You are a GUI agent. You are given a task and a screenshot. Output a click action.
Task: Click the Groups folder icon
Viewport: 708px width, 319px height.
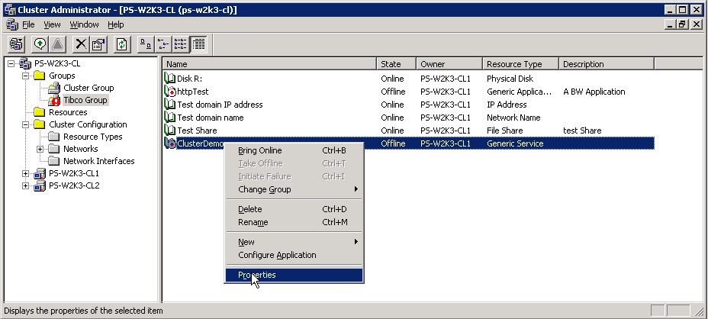pyautogui.click(x=40, y=76)
